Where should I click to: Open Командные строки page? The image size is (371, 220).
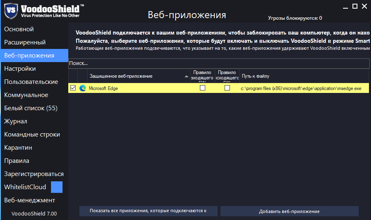coord(32,134)
